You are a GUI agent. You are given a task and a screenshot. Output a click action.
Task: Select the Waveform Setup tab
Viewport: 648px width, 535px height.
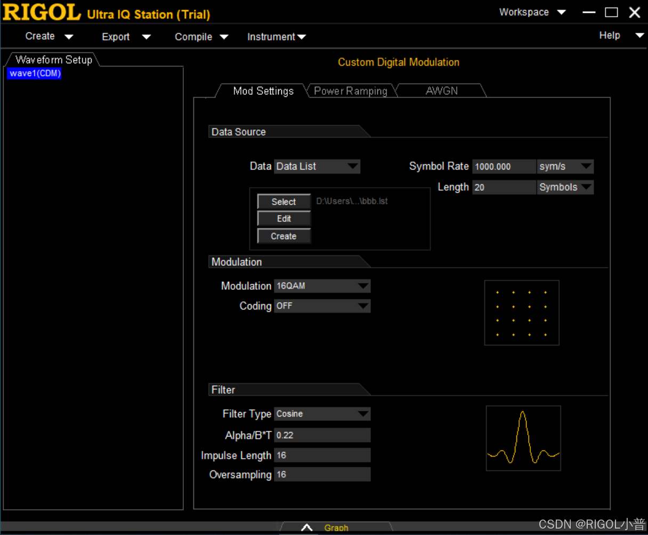click(x=53, y=60)
